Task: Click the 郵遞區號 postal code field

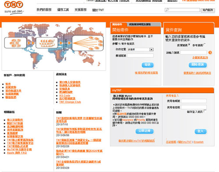Action: (x=140, y=56)
